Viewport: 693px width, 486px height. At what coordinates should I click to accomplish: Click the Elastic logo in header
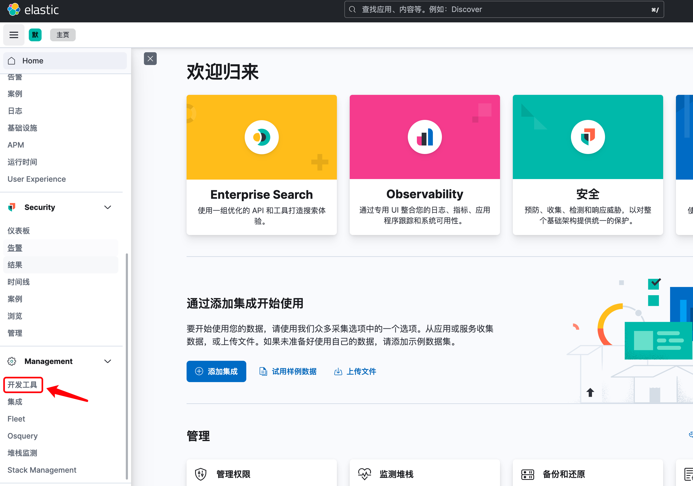[x=33, y=10]
